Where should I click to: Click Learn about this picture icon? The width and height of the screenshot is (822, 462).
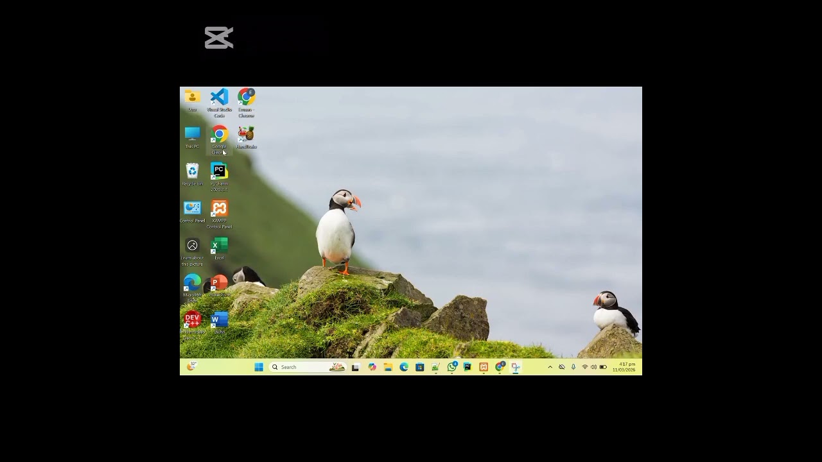[x=192, y=252]
